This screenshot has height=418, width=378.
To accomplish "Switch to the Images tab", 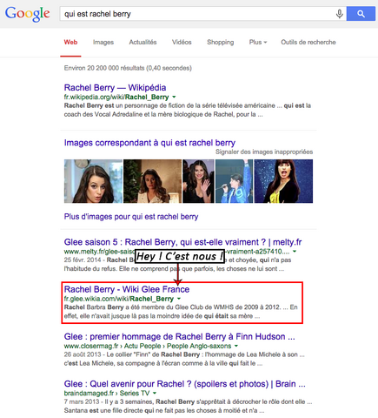I will point(103,42).
